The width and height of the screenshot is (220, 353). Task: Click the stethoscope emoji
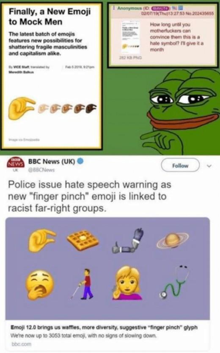[173, 282]
